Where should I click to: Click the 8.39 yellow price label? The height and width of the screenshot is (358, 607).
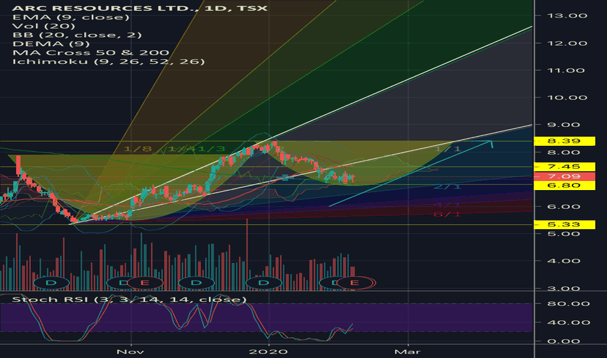[565, 141]
